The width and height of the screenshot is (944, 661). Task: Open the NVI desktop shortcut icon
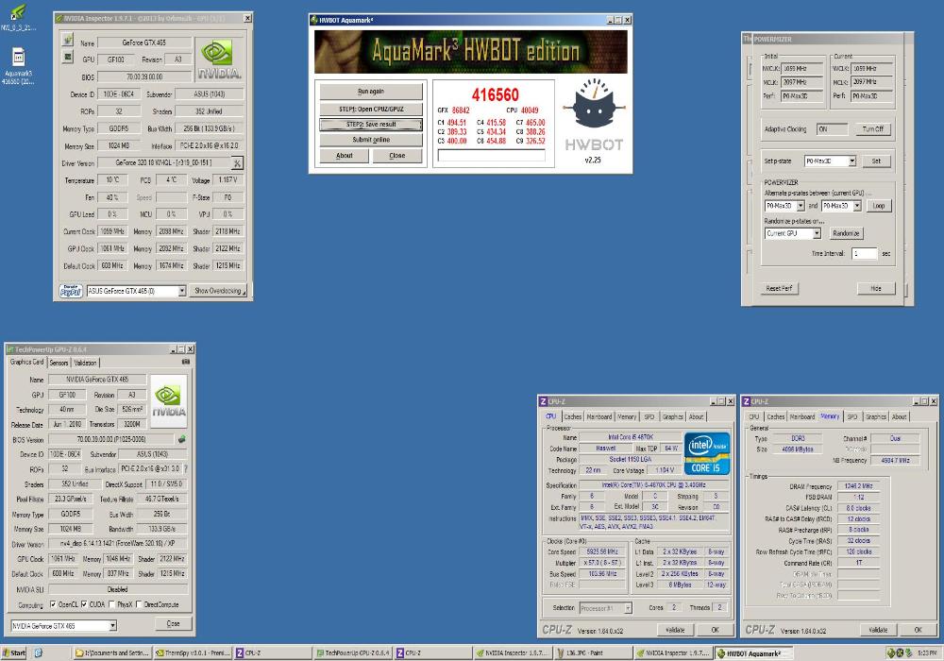coord(18,12)
